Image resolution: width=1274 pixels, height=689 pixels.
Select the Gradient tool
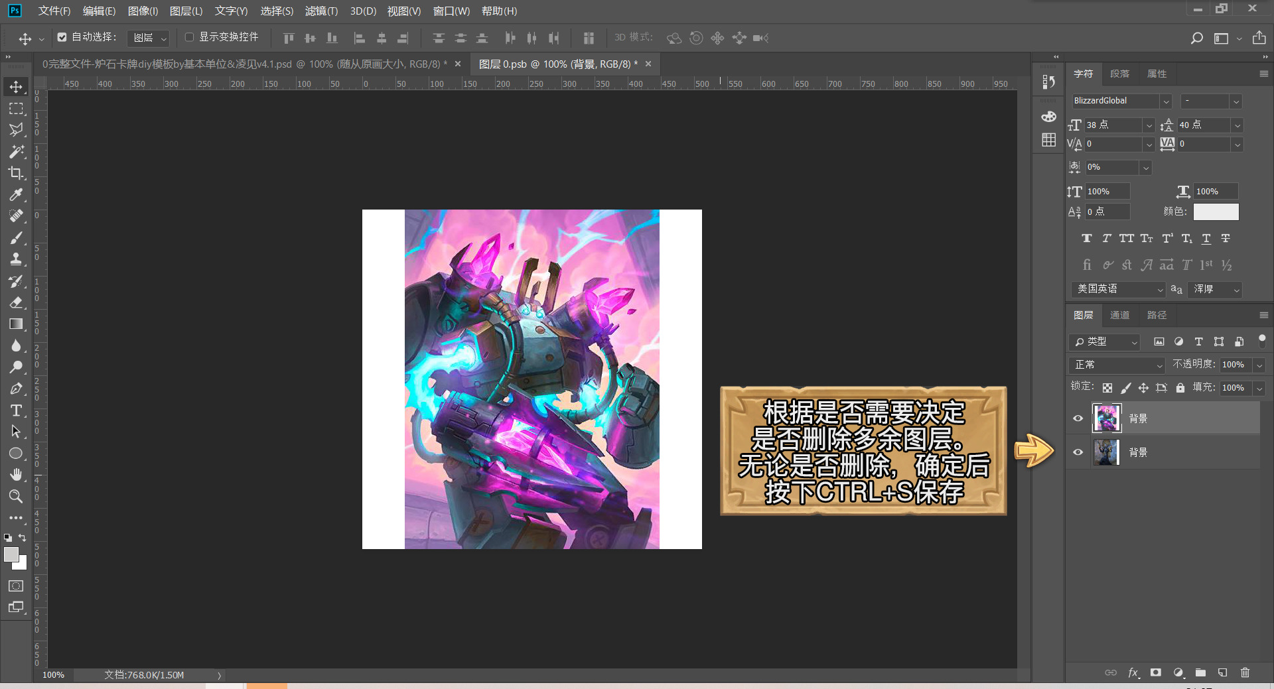16,324
